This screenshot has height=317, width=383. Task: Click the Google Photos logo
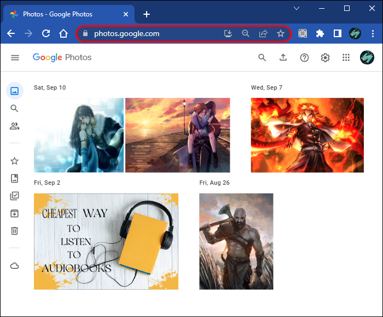click(x=62, y=57)
